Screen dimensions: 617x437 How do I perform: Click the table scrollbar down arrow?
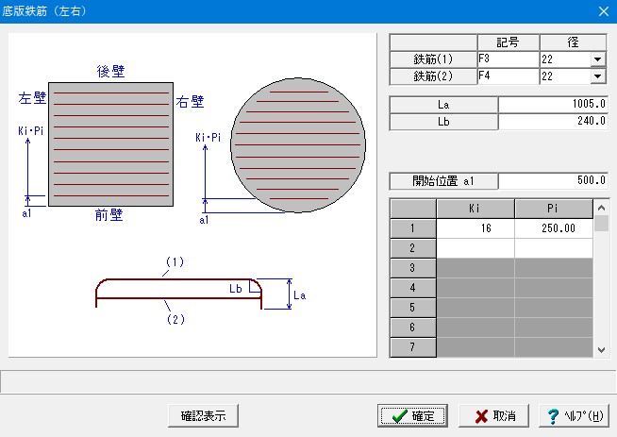[601, 349]
